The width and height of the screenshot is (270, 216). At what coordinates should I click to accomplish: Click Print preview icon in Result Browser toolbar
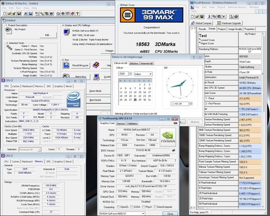[231, 17]
